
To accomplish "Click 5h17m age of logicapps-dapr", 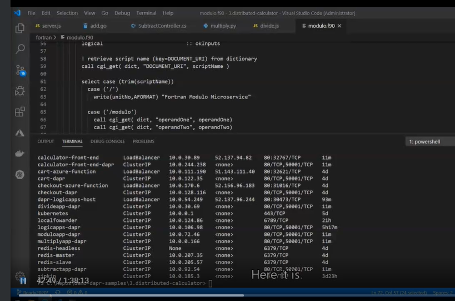I will [329, 227].
